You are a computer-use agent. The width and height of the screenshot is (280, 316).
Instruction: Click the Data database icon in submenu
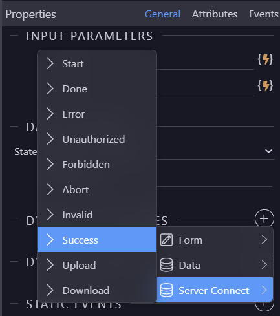166,265
